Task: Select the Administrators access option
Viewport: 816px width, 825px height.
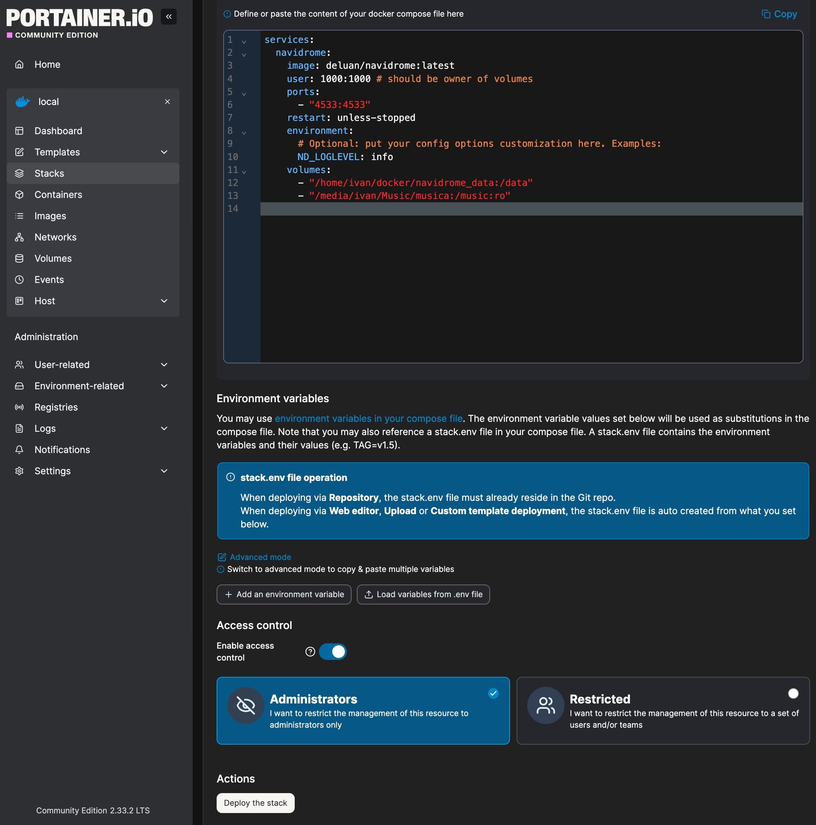Action: pos(363,710)
